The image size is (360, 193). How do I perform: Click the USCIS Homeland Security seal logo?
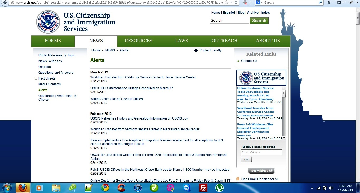click(x=48, y=22)
